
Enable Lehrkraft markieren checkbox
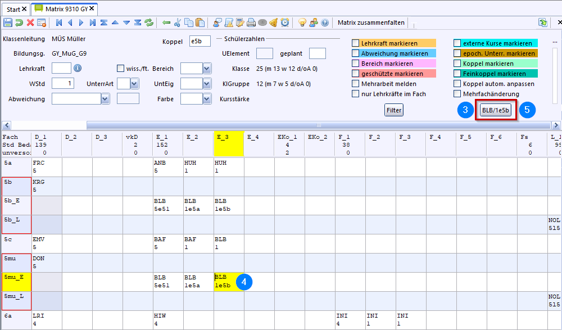(x=356, y=43)
